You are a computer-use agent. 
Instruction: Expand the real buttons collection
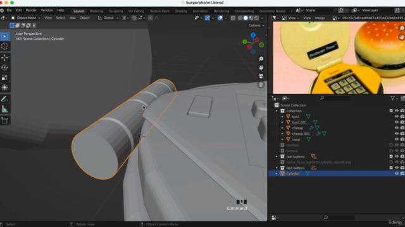click(x=277, y=156)
